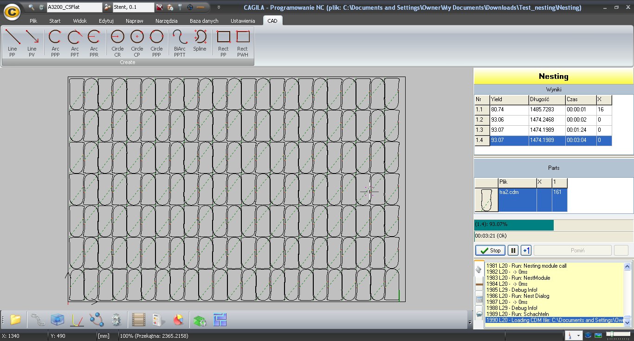This screenshot has height=341, width=634.
Task: Click the connected nodes icon in bottom toolbar
Action: tap(97, 320)
